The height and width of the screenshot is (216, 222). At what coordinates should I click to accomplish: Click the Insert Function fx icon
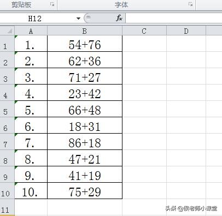pyautogui.click(x=119, y=18)
